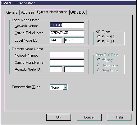
Task: Go to the 802.2 DLC tab
Action: pyautogui.click(x=78, y=12)
